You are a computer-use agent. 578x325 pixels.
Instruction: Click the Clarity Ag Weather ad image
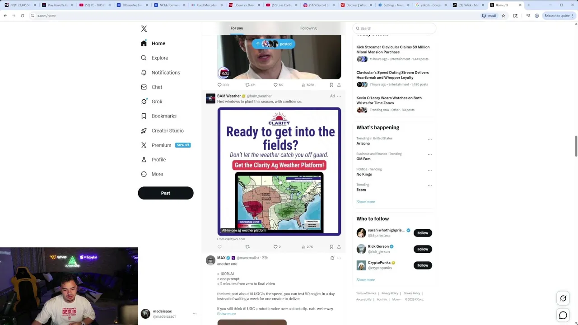point(279,172)
